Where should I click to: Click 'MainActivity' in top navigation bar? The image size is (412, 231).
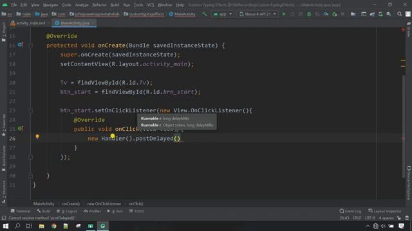point(182,14)
